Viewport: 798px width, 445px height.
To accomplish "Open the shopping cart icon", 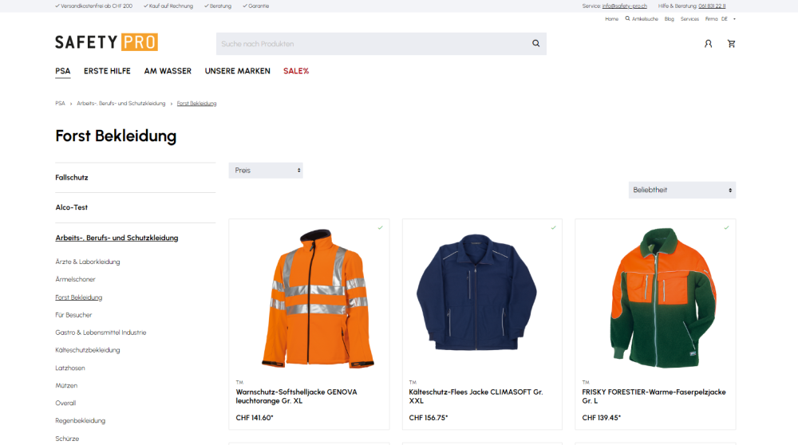I will (x=731, y=44).
